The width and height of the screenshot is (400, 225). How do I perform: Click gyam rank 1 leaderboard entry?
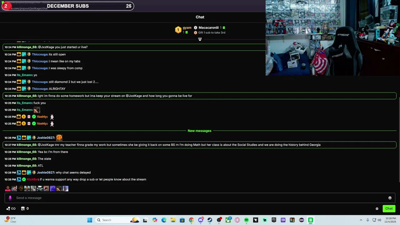coord(183,30)
